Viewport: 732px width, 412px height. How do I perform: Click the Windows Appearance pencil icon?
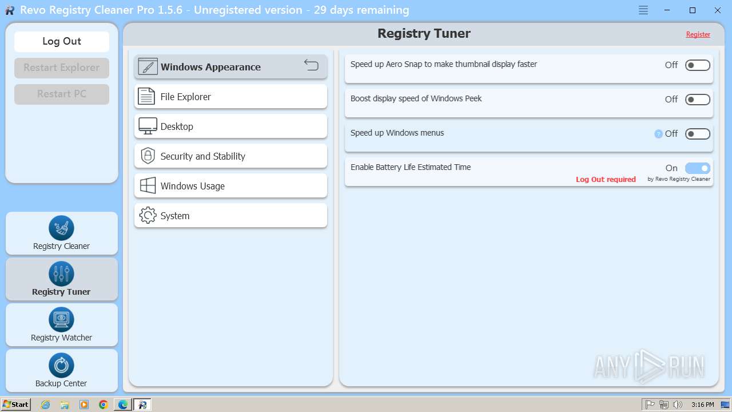coord(148,67)
